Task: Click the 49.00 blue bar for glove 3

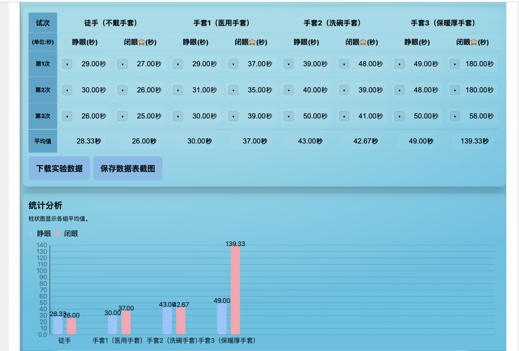Action: coord(222,319)
